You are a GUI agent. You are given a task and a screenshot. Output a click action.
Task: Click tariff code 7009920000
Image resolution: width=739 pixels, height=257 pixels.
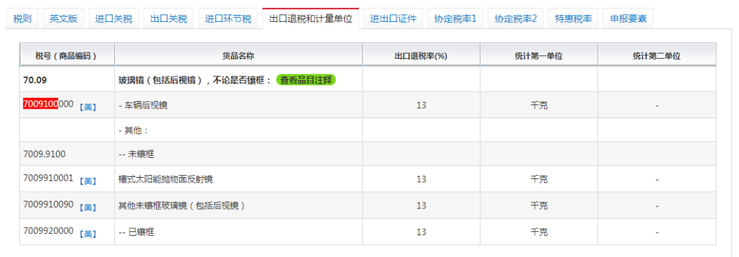tap(48, 231)
